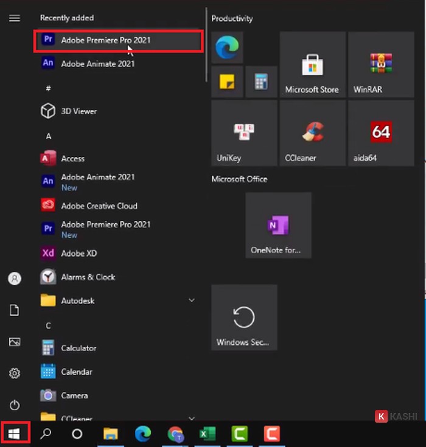Open 3D Viewer app
Image resolution: width=426 pixels, height=447 pixels.
[119, 111]
